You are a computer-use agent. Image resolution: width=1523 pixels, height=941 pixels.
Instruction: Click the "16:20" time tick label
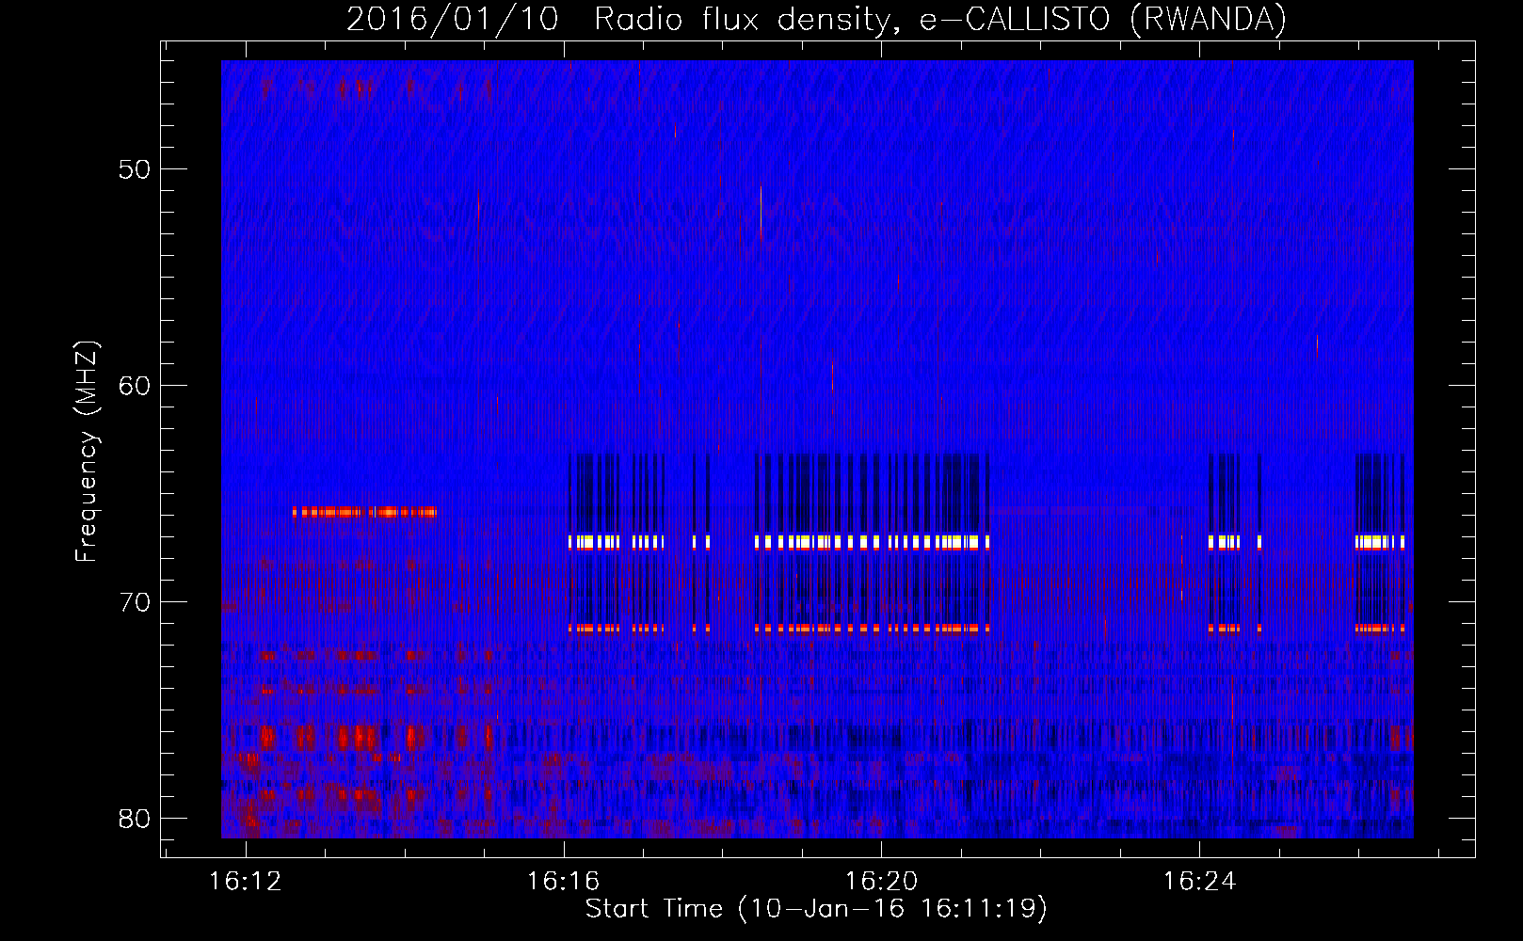click(881, 881)
